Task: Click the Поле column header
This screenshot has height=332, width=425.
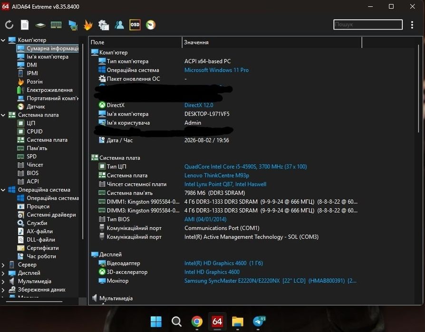Action: click(x=135, y=43)
